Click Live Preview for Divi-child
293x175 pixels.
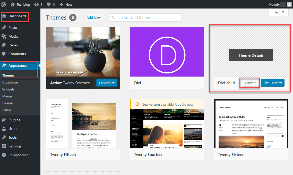point(273,83)
